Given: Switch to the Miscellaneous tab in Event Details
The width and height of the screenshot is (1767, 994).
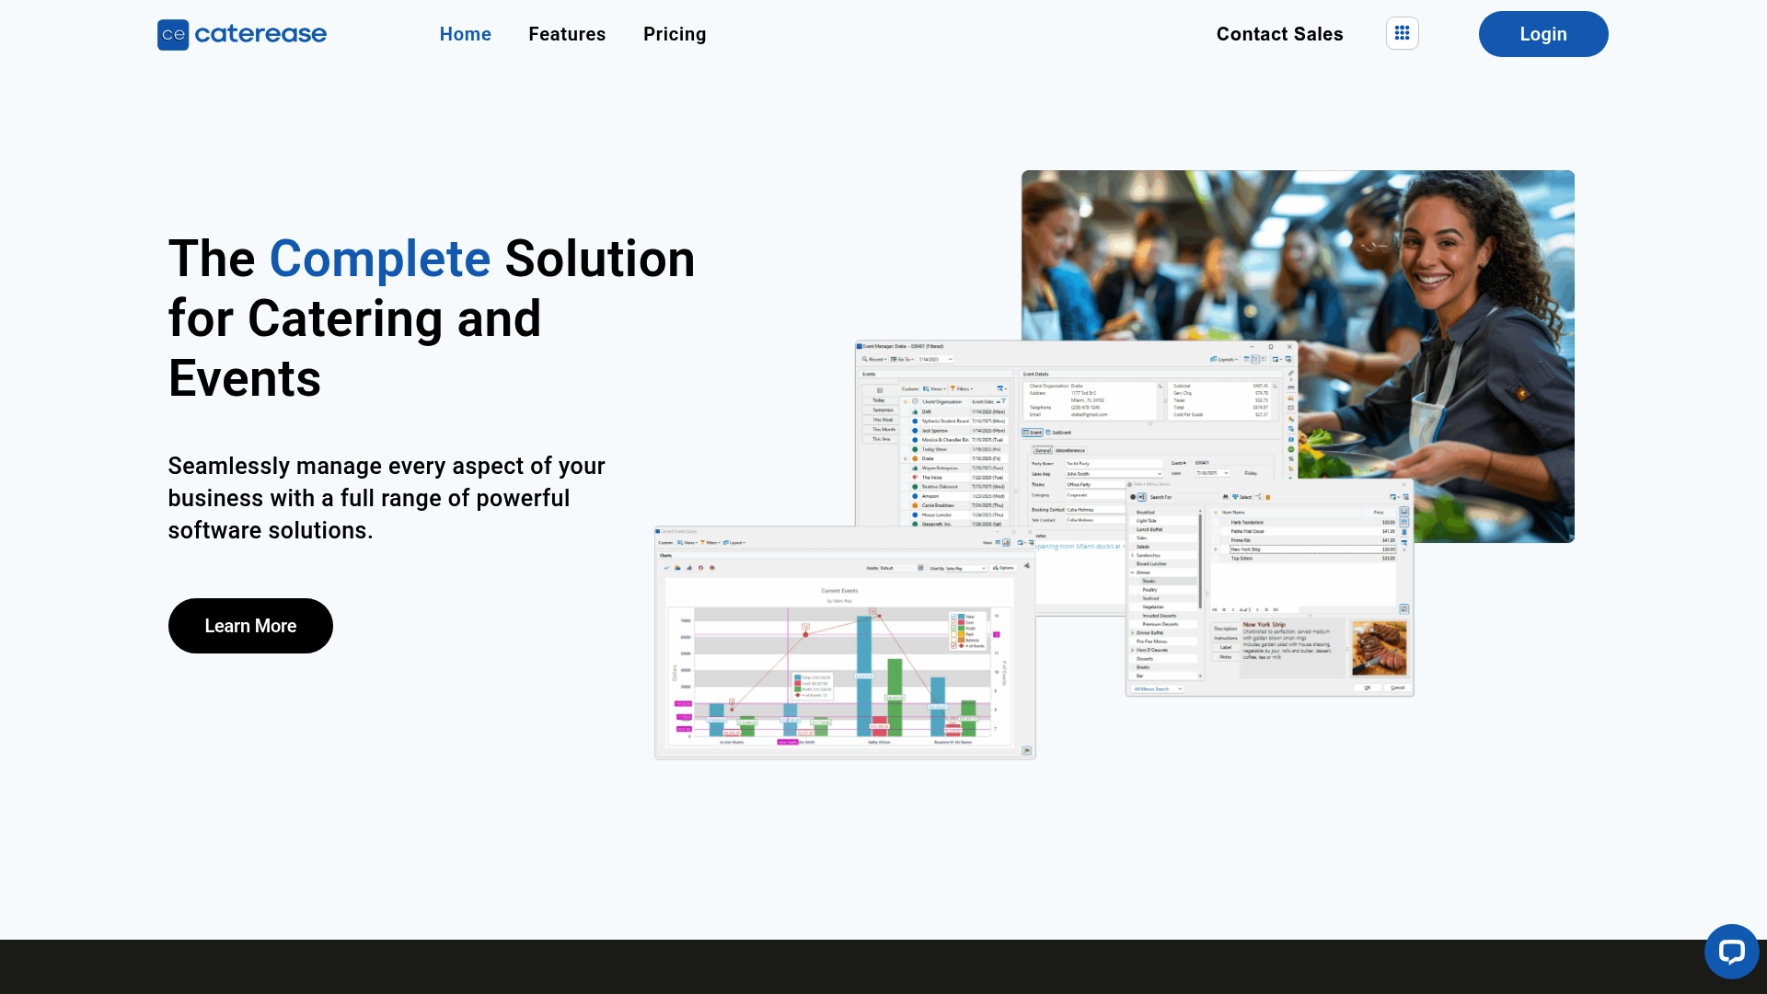Looking at the screenshot, I should [x=1069, y=450].
